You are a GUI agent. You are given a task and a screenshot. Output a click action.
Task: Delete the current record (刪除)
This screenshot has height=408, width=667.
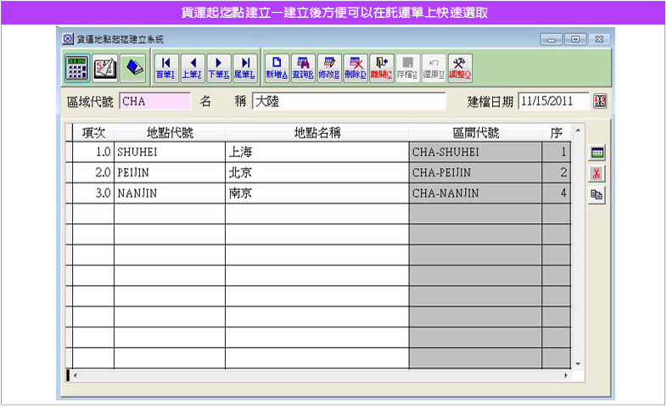[356, 67]
